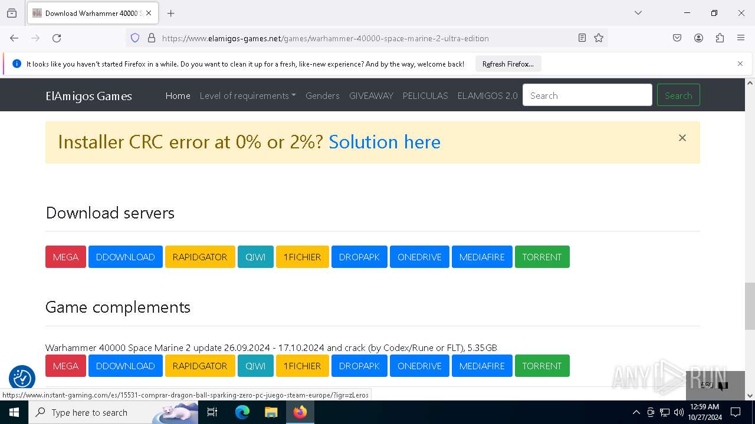Screen dimensions: 755x424
Task: Choose ONEDRIVE under Download servers
Action: 419,257
